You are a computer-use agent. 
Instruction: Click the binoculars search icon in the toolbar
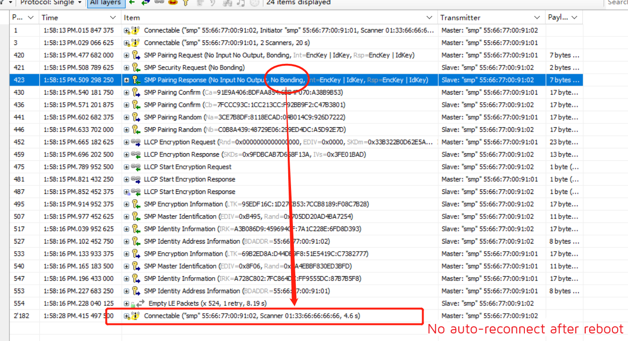pos(227,3)
